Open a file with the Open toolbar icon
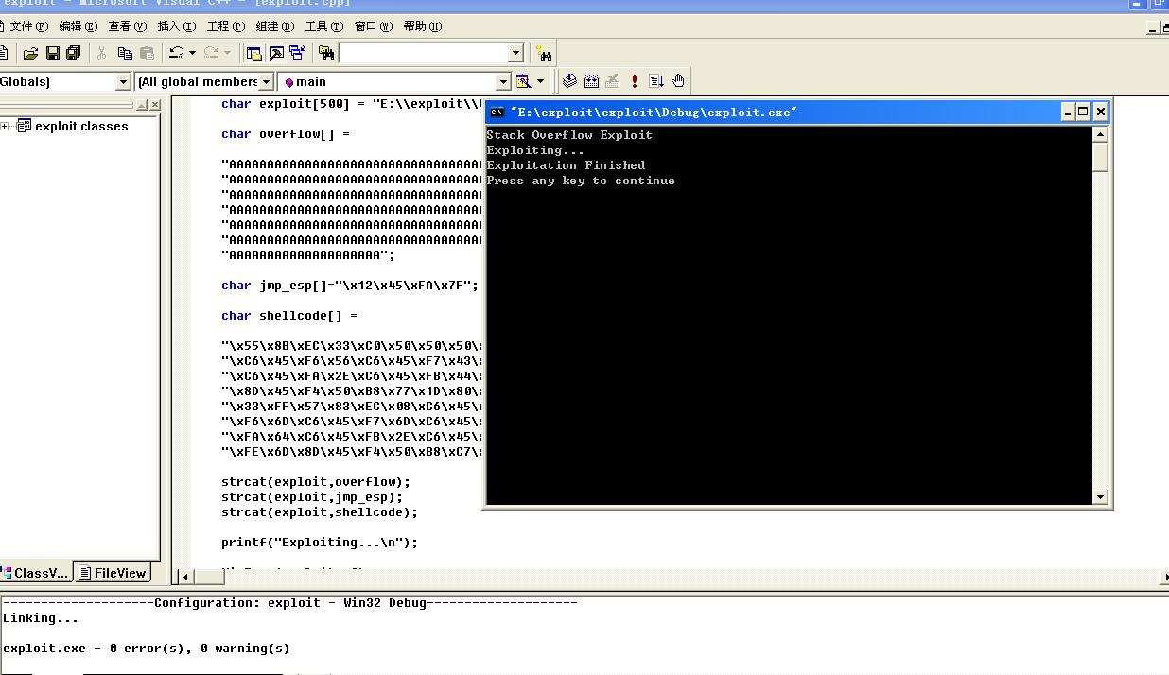1169x675 pixels. tap(30, 53)
